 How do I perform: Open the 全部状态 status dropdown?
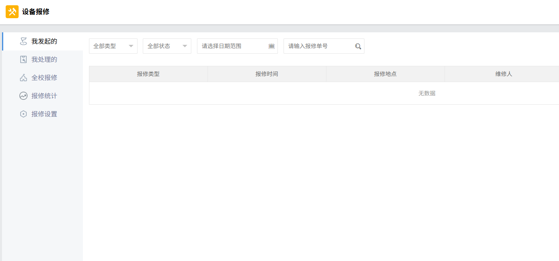pyautogui.click(x=167, y=46)
